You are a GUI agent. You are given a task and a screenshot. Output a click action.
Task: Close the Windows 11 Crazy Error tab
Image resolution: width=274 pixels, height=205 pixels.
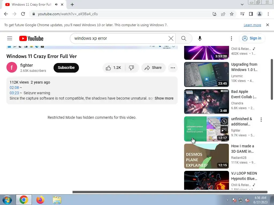(62, 5)
